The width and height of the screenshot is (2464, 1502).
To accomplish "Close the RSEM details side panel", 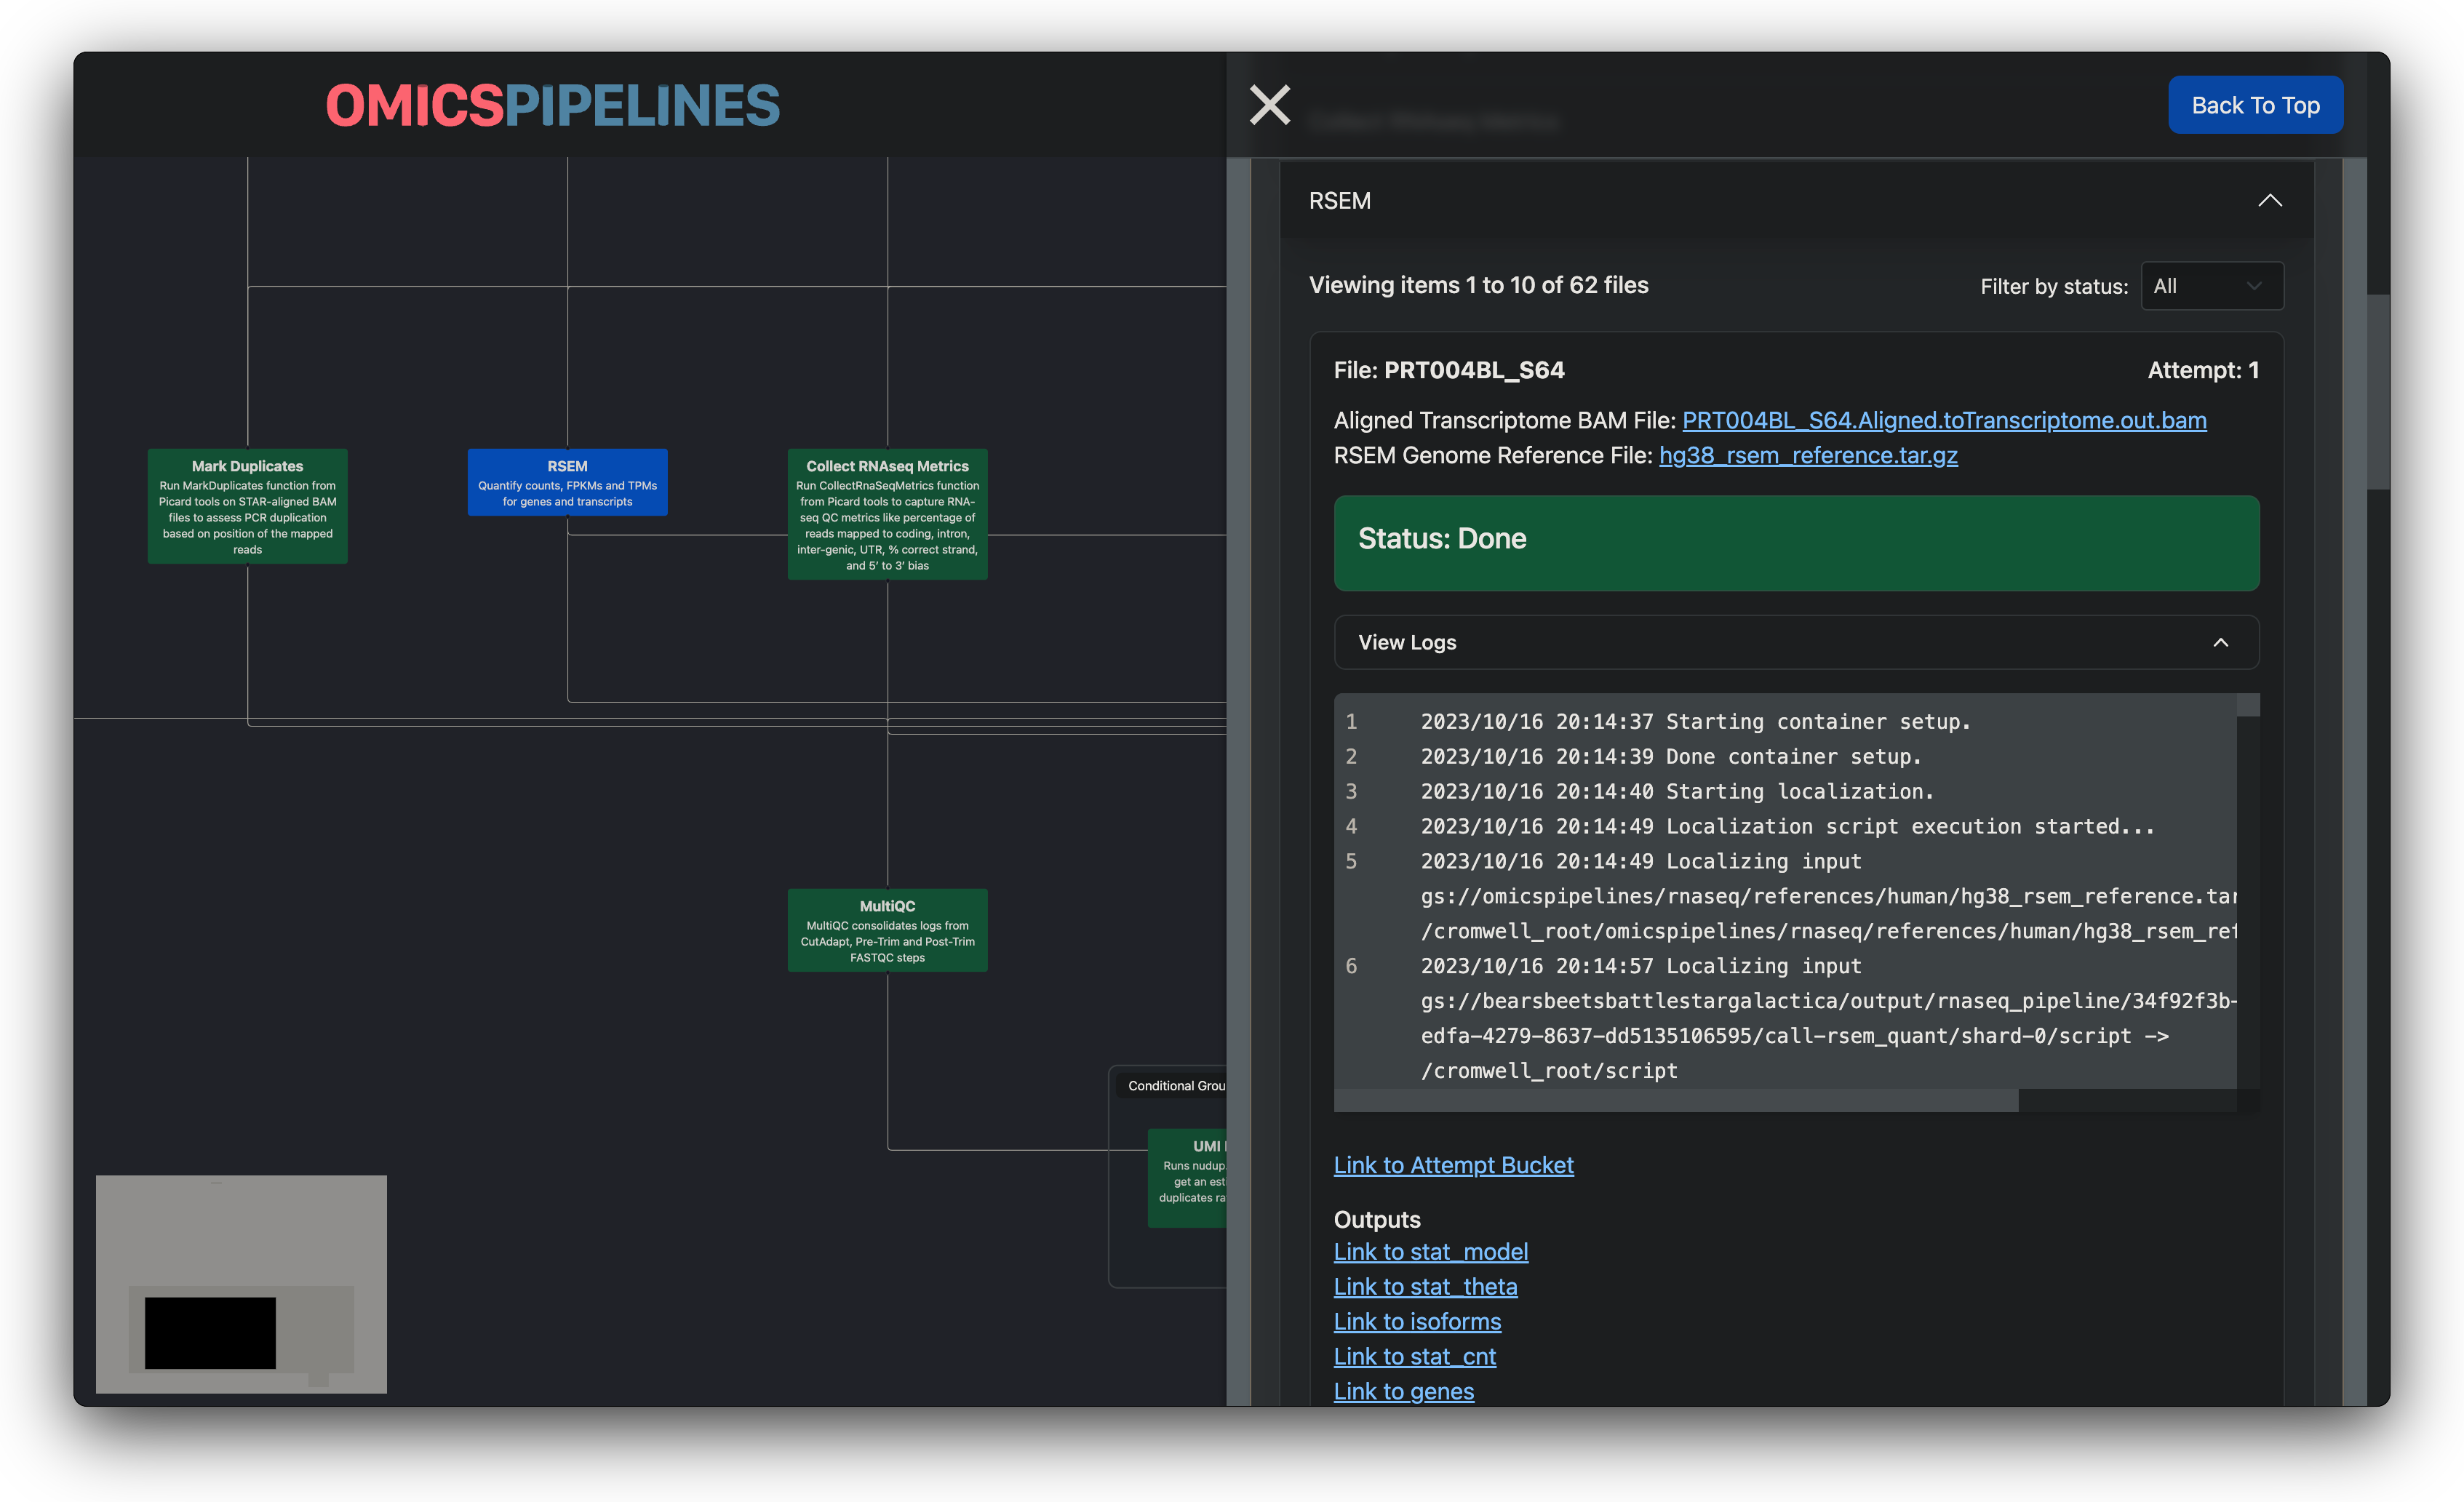I will (x=1270, y=105).
